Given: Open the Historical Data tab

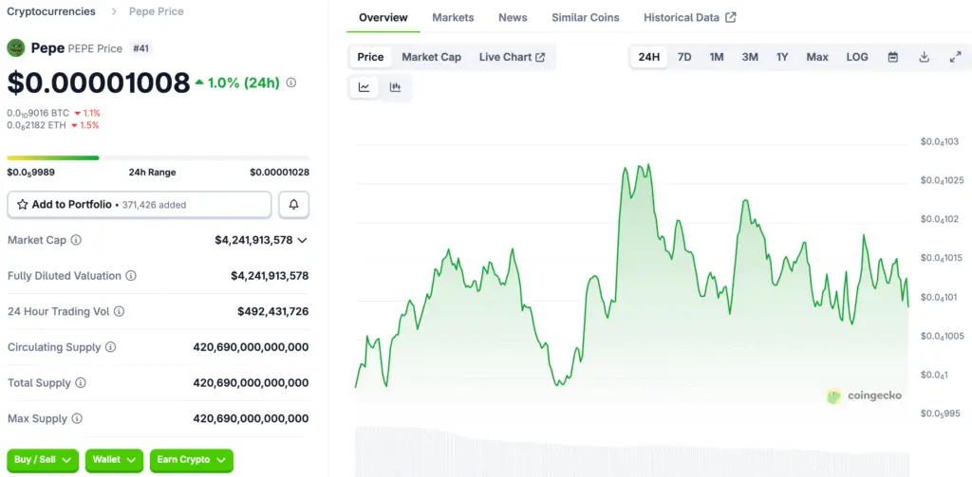Looking at the screenshot, I should pyautogui.click(x=689, y=17).
